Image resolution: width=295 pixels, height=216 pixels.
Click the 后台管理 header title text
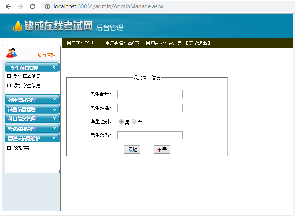[x=110, y=28]
